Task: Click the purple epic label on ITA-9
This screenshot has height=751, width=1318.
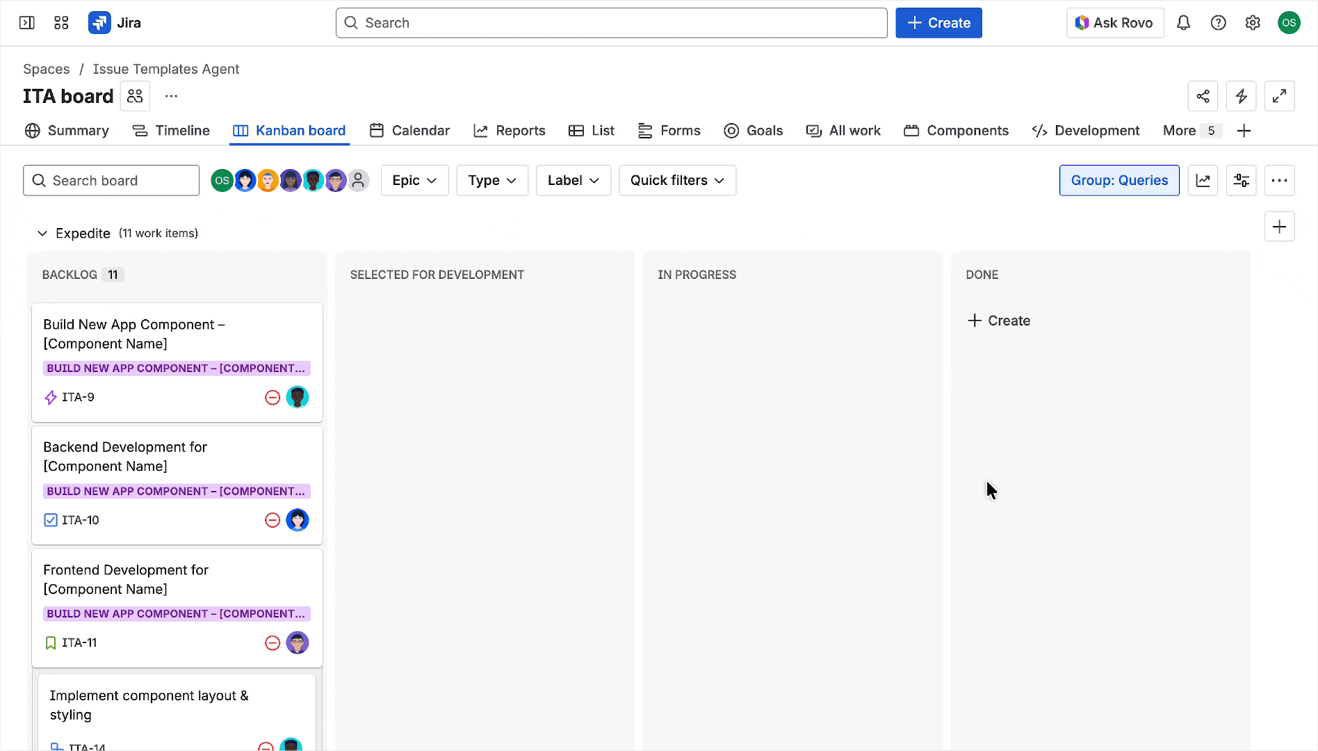Action: pyautogui.click(x=177, y=369)
